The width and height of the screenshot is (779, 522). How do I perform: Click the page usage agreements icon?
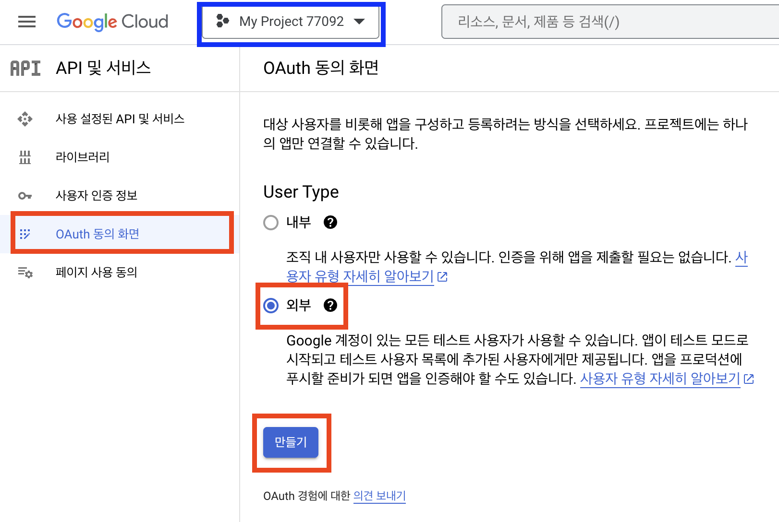pos(25,273)
